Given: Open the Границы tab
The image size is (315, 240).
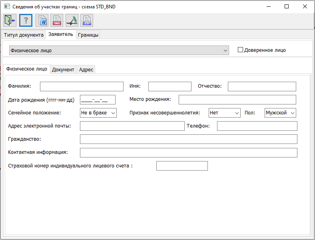Looking at the screenshot, I should 88,35.
